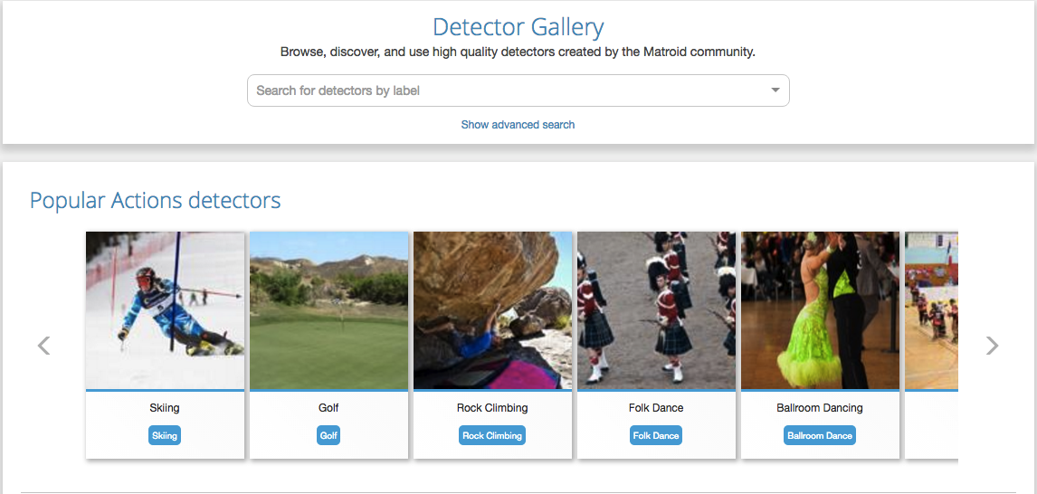Click the blue Skiing label tag

point(165,436)
